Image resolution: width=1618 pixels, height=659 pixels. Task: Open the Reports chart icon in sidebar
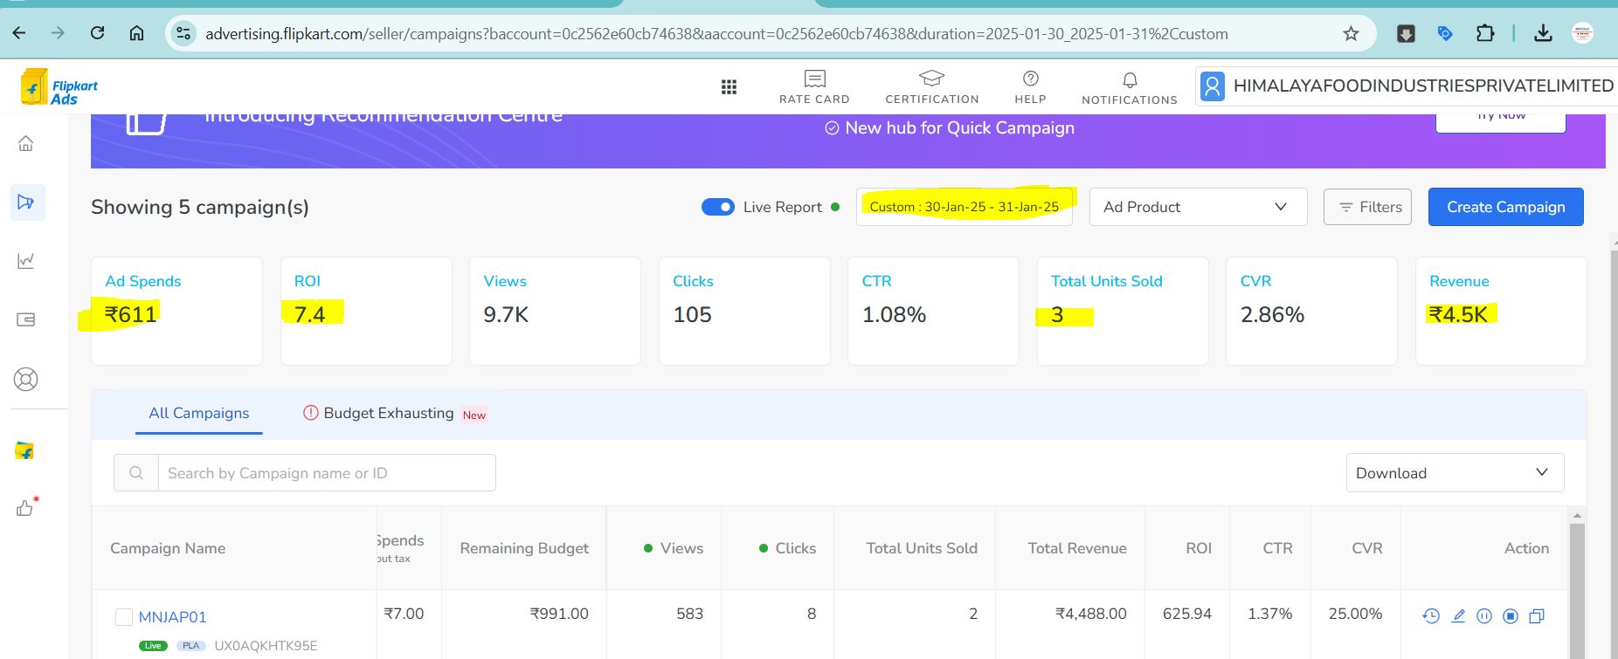[26, 260]
